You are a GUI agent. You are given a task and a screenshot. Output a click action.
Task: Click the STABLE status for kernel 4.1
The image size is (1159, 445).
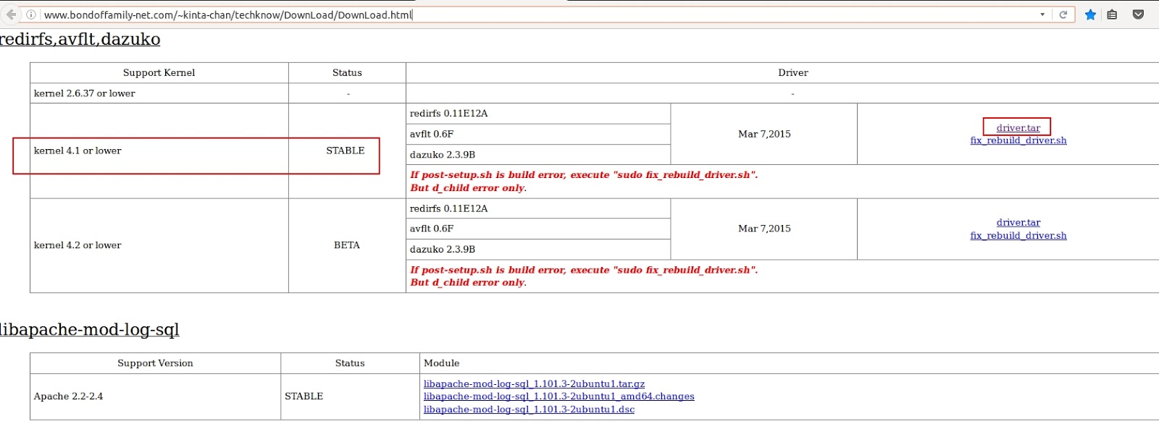pos(346,151)
